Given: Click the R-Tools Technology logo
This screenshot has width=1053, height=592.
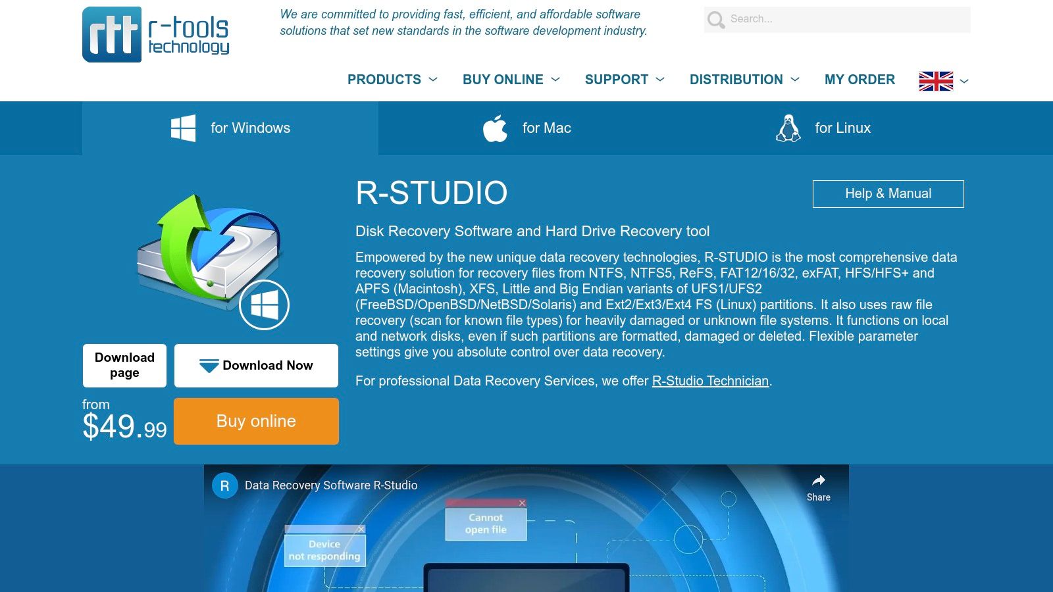Looking at the screenshot, I should coord(156,34).
